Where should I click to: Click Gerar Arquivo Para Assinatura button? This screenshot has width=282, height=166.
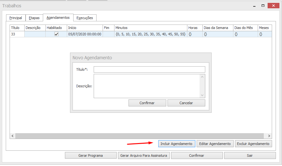pyautogui.click(x=144, y=155)
